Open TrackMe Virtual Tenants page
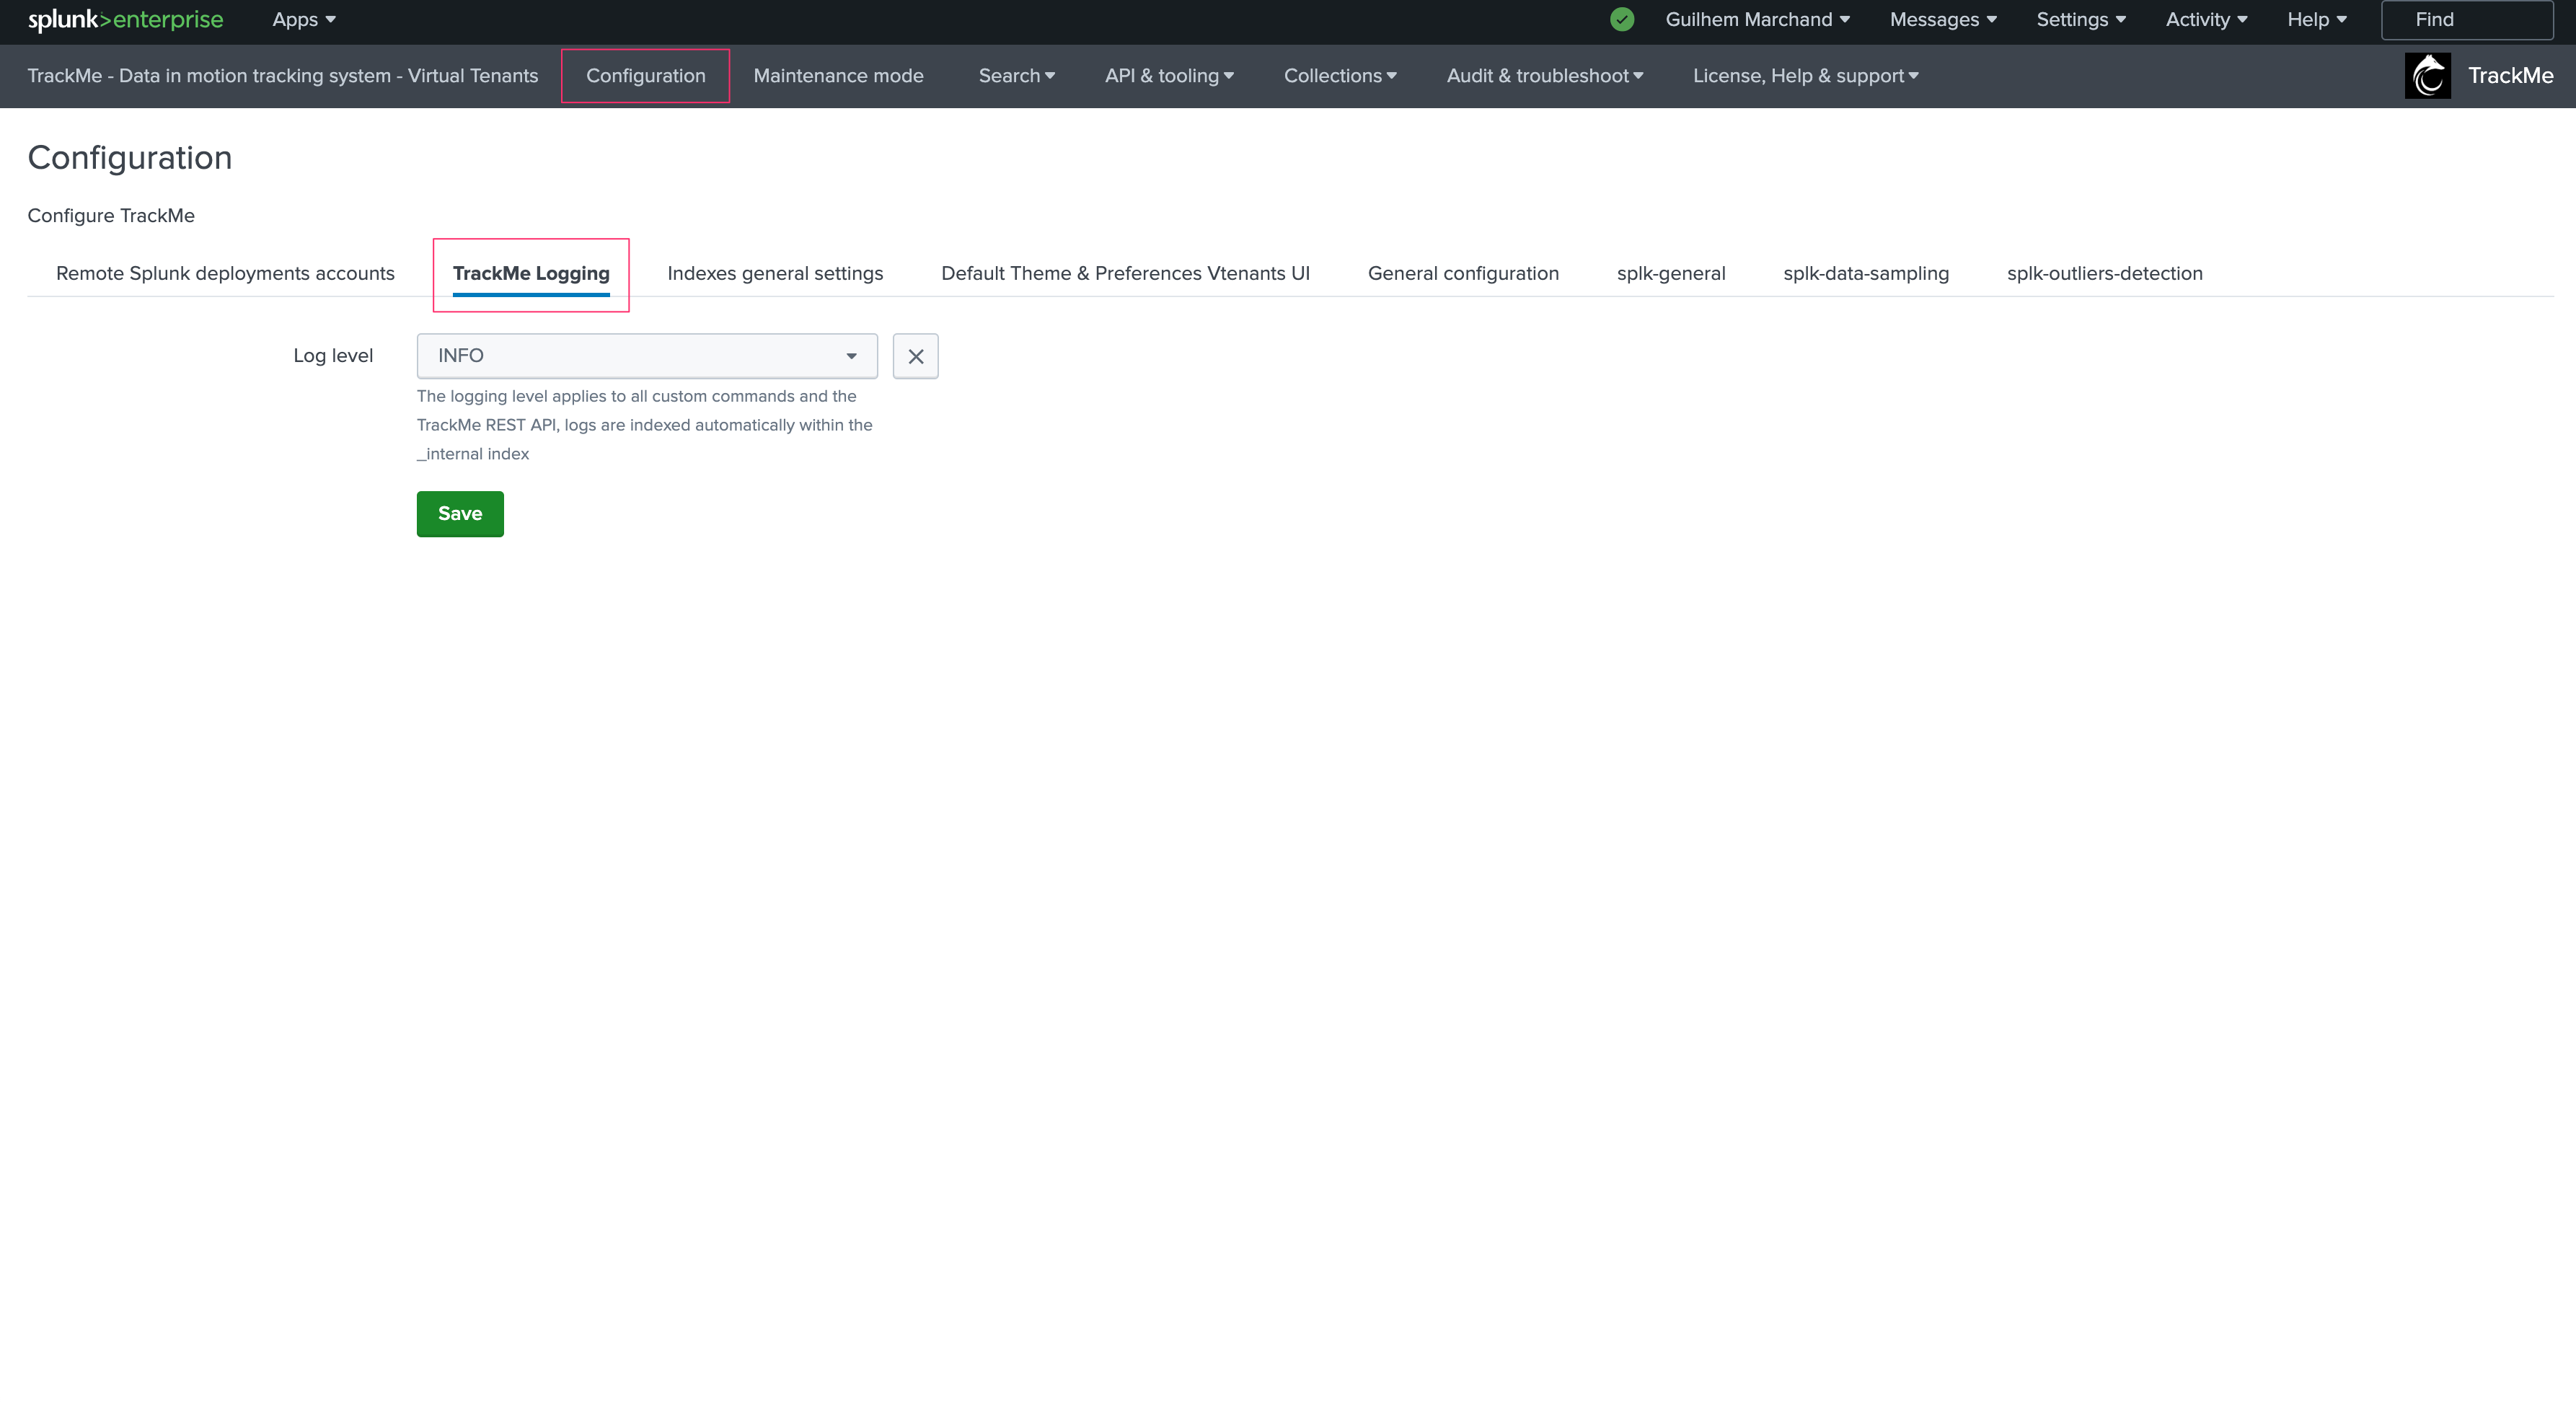The height and width of the screenshot is (1402, 2576). coord(282,76)
